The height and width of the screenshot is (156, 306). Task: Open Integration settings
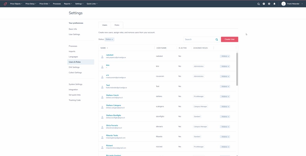click(73, 90)
